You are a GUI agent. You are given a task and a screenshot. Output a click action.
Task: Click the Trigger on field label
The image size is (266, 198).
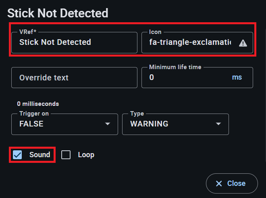(34, 114)
